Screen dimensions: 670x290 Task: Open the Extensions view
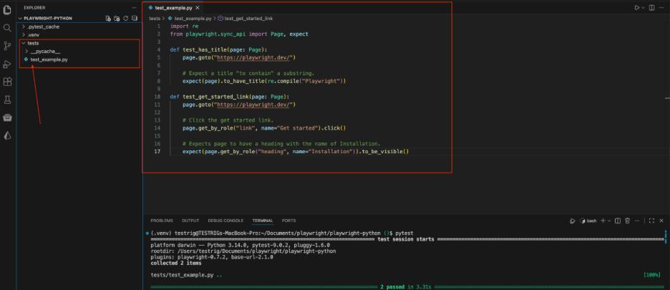coord(7,82)
